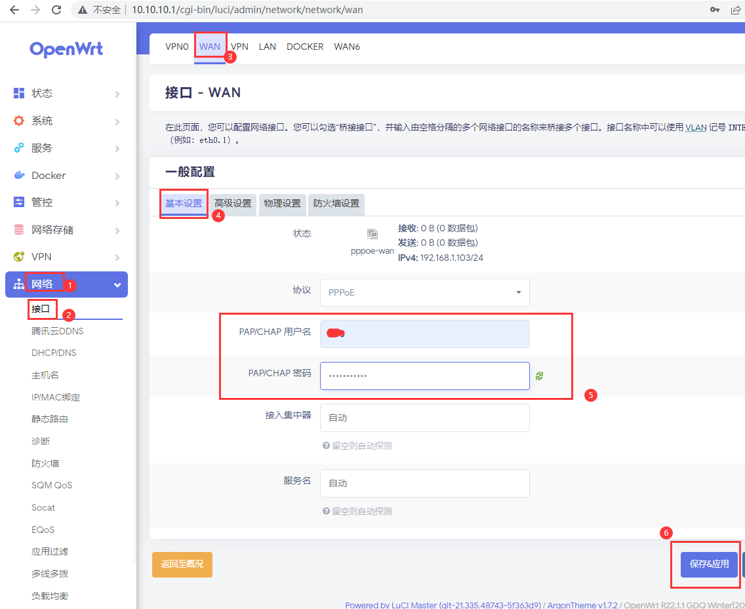Click the Docker whale icon
This screenshot has width=745, height=609.
point(19,175)
